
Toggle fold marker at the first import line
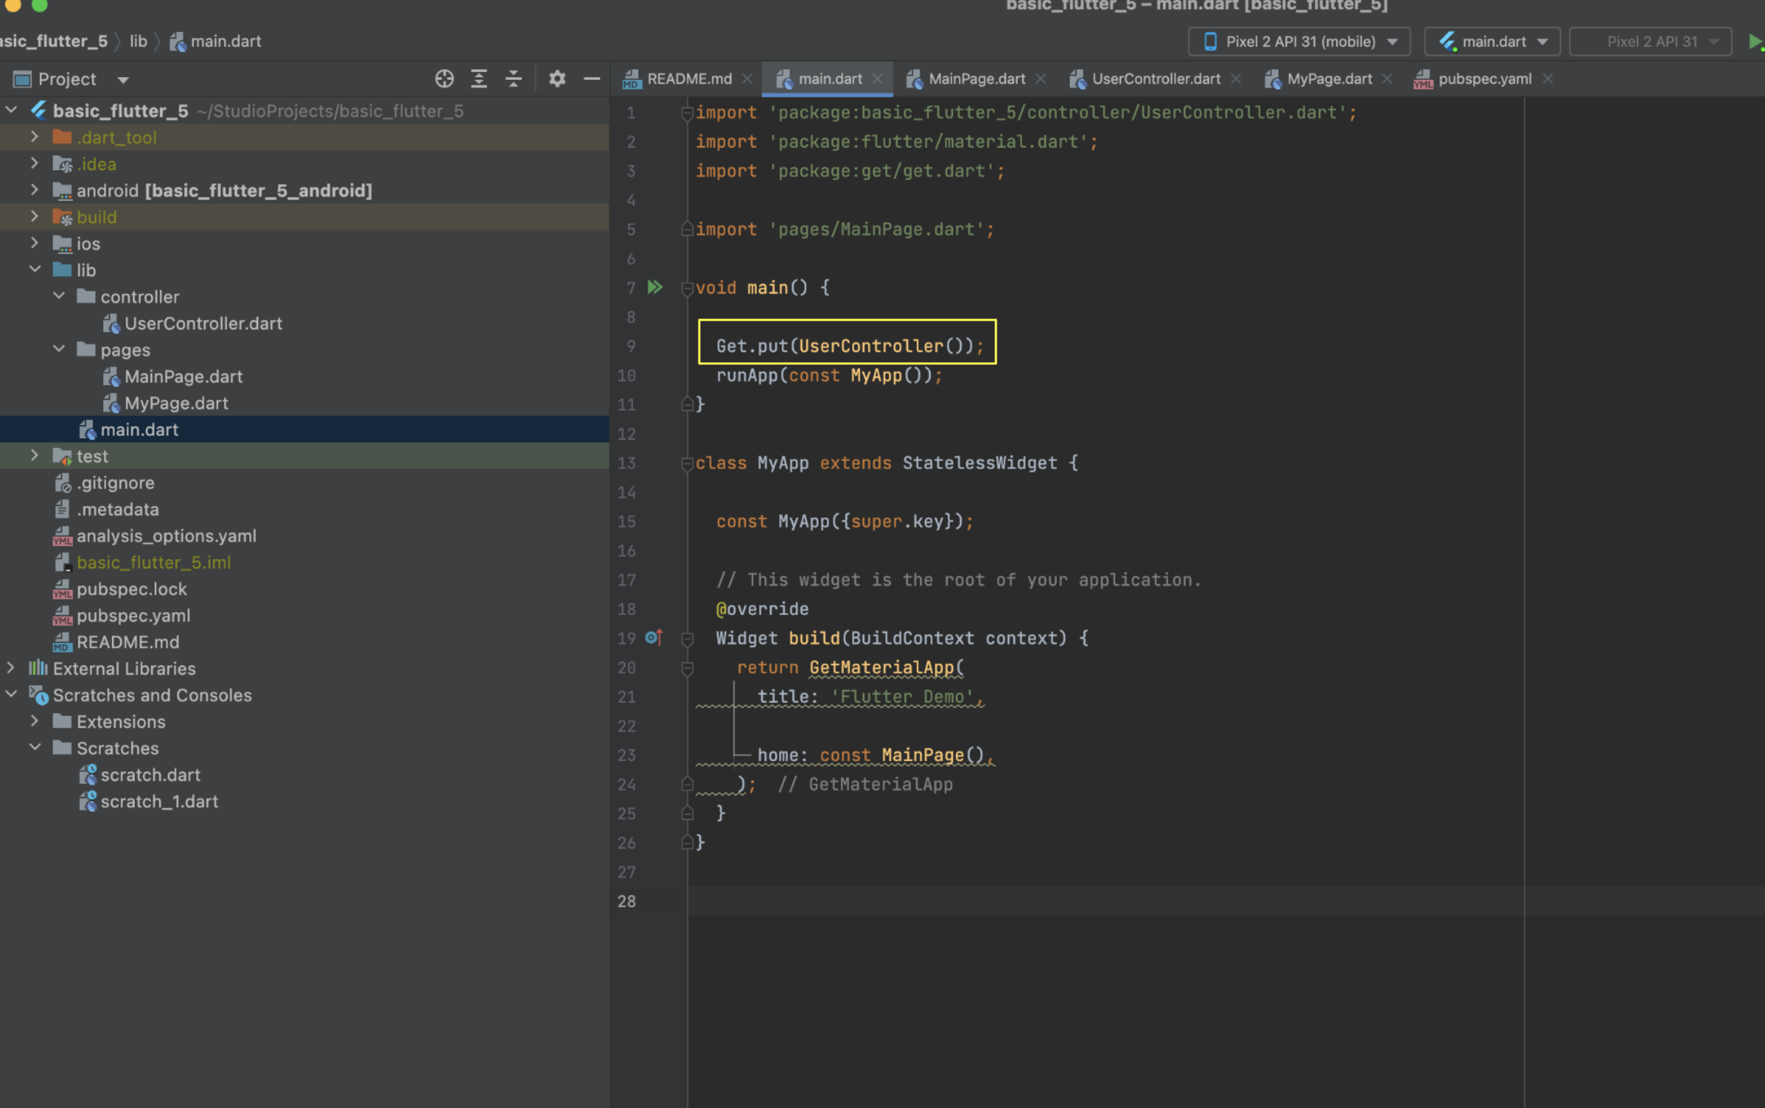[x=687, y=113]
